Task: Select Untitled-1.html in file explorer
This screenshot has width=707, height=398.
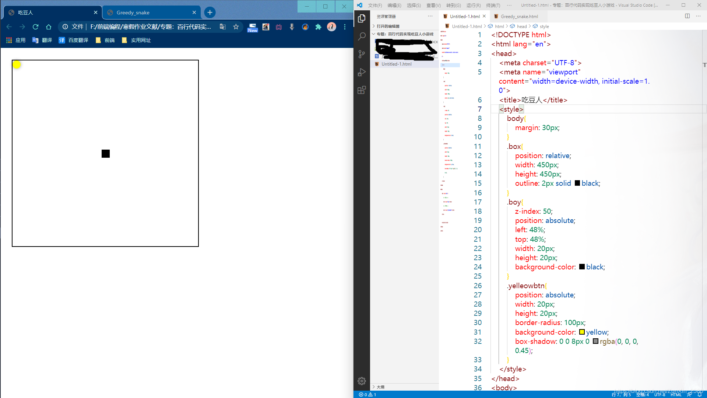Action: click(x=396, y=64)
